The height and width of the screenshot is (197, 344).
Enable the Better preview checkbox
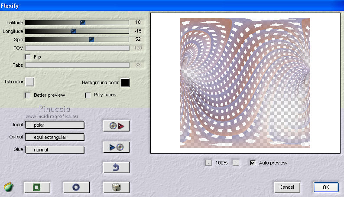(x=28, y=95)
